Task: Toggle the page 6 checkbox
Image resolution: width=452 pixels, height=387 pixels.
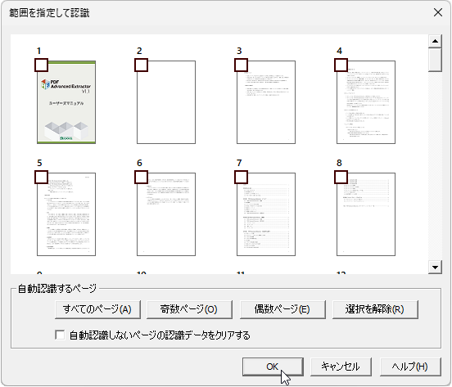Action: tap(141, 177)
